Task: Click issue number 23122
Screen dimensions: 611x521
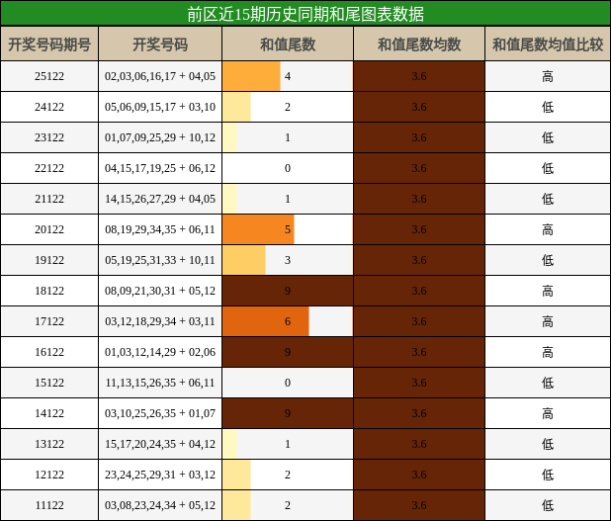Action: click(49, 137)
